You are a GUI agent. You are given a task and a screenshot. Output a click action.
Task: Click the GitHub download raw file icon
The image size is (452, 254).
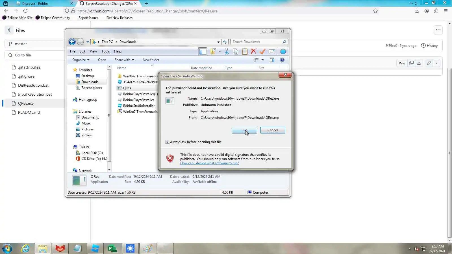point(419,63)
